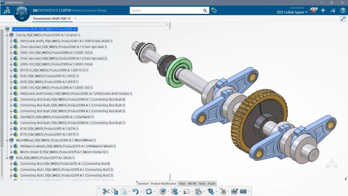Click the product icon beside WormWheel_FQV_WK39
Screen dimensions: 348x196
pyautogui.click(x=12, y=140)
